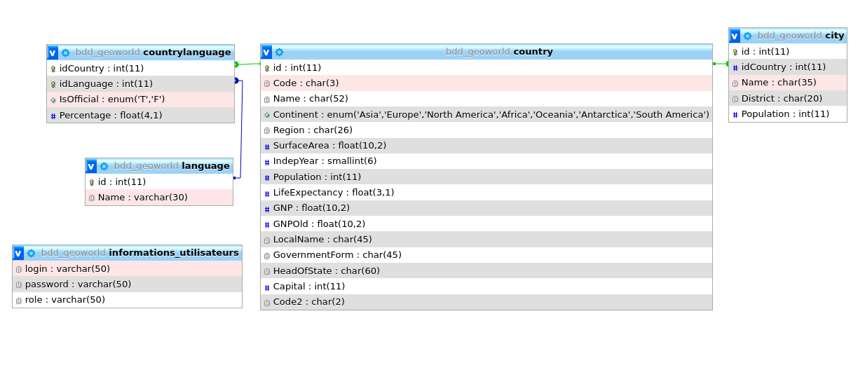Click the numeric icon beside IndepYear
Viewport: 865px width, 391px height.
tap(267, 162)
